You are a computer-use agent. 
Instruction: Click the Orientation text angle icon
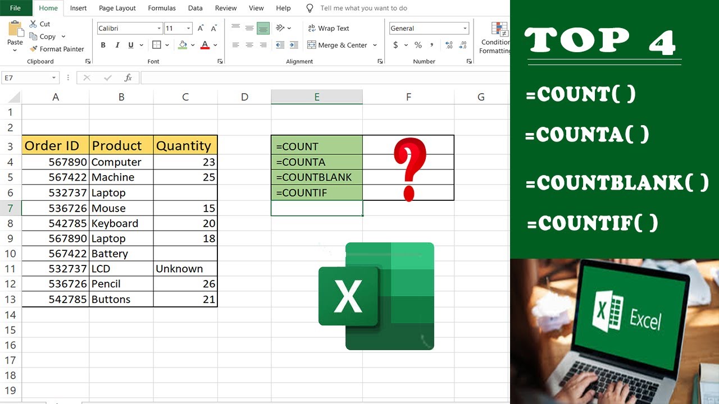tap(279, 28)
